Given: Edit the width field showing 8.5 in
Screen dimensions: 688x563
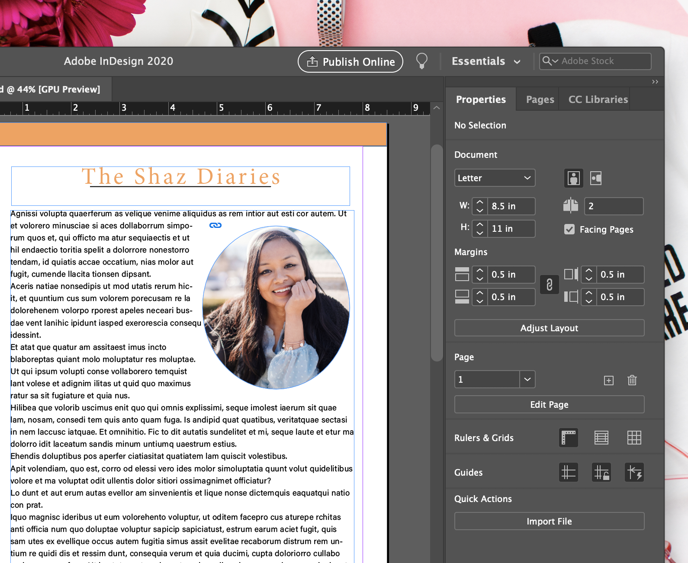Looking at the screenshot, I should (511, 206).
